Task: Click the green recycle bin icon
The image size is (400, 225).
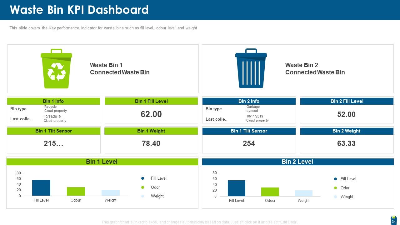Action: [x=56, y=68]
